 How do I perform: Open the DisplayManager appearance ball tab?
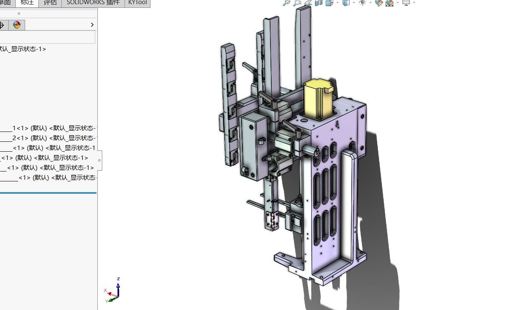point(17,25)
